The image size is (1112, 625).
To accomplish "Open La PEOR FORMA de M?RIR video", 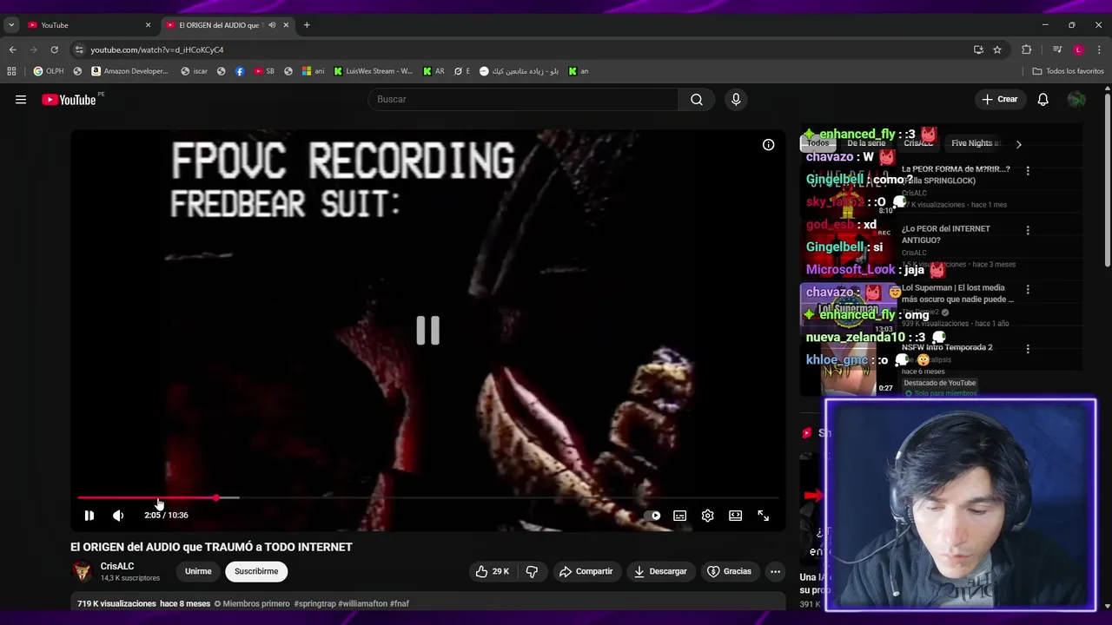I will (956, 174).
